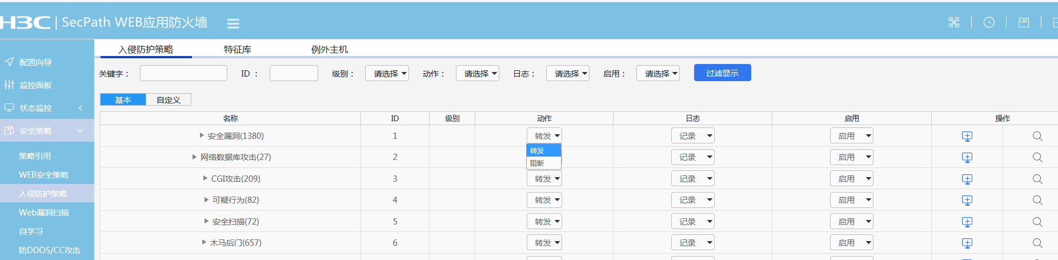Click the save icon in top bar

tap(1023, 22)
